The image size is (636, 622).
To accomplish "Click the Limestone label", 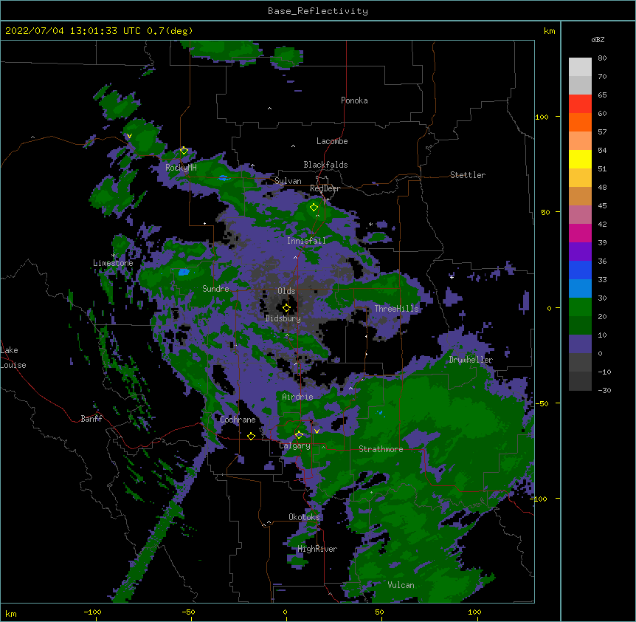I will point(113,263).
